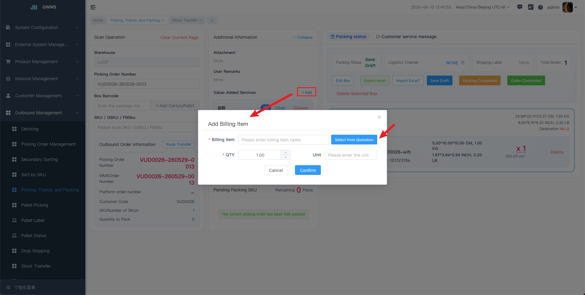This screenshot has height=295, width=585.
Task: Focus the SKU / GSKU / FNSku field
Action: coord(146,127)
